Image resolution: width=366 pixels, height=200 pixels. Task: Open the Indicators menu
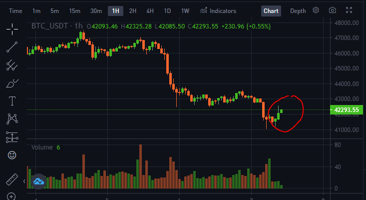point(218,10)
